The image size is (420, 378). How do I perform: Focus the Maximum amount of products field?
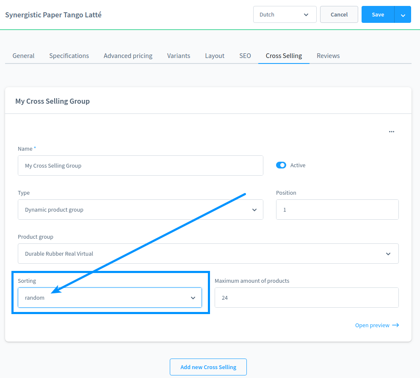pyautogui.click(x=307, y=298)
